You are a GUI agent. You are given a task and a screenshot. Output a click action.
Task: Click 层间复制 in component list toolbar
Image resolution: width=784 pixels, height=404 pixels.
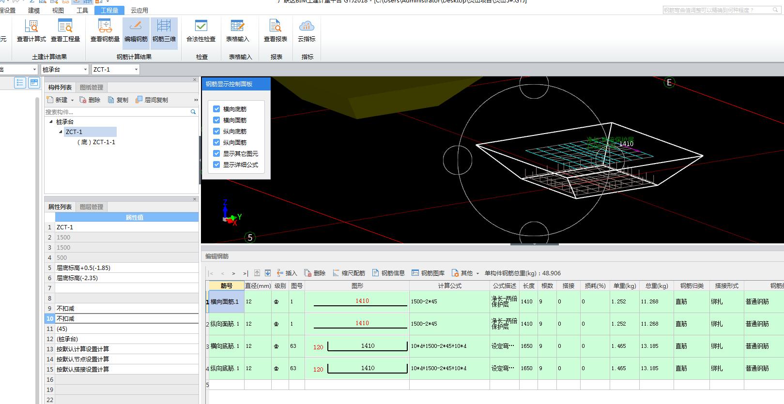point(152,100)
